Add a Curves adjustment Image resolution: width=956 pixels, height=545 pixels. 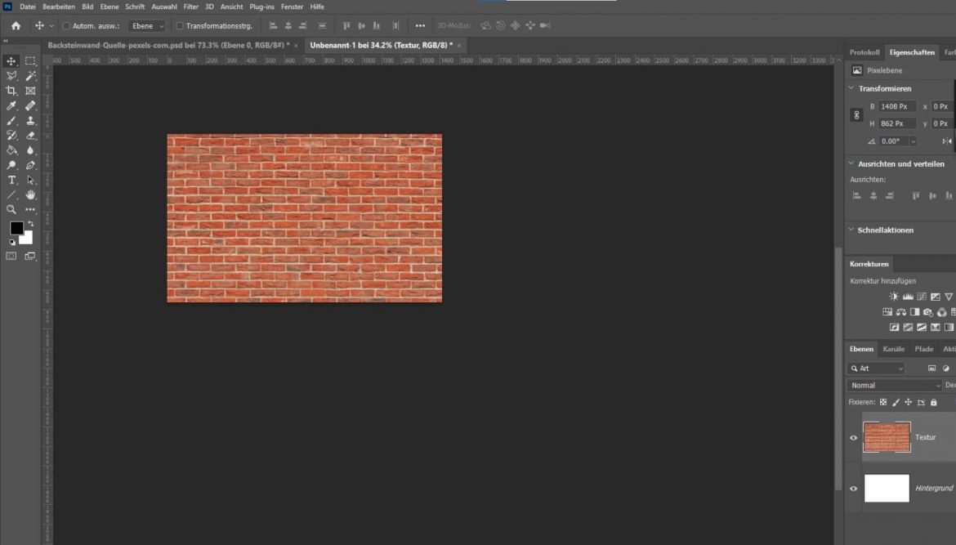pyautogui.click(x=921, y=297)
